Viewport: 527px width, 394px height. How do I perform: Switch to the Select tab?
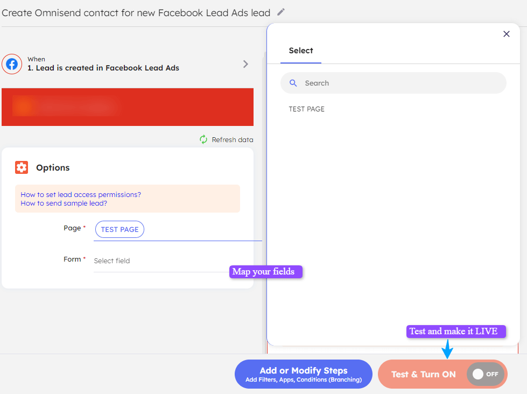(301, 51)
